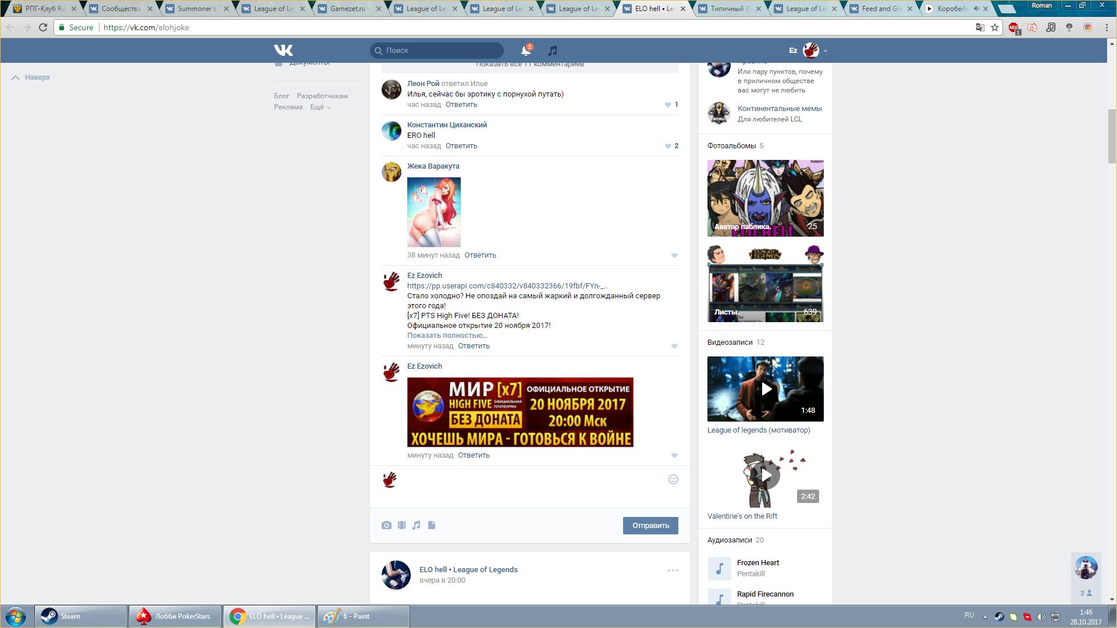The width and height of the screenshot is (1117, 628).
Task: Open the pp.userapi.com link
Action: pos(507,286)
